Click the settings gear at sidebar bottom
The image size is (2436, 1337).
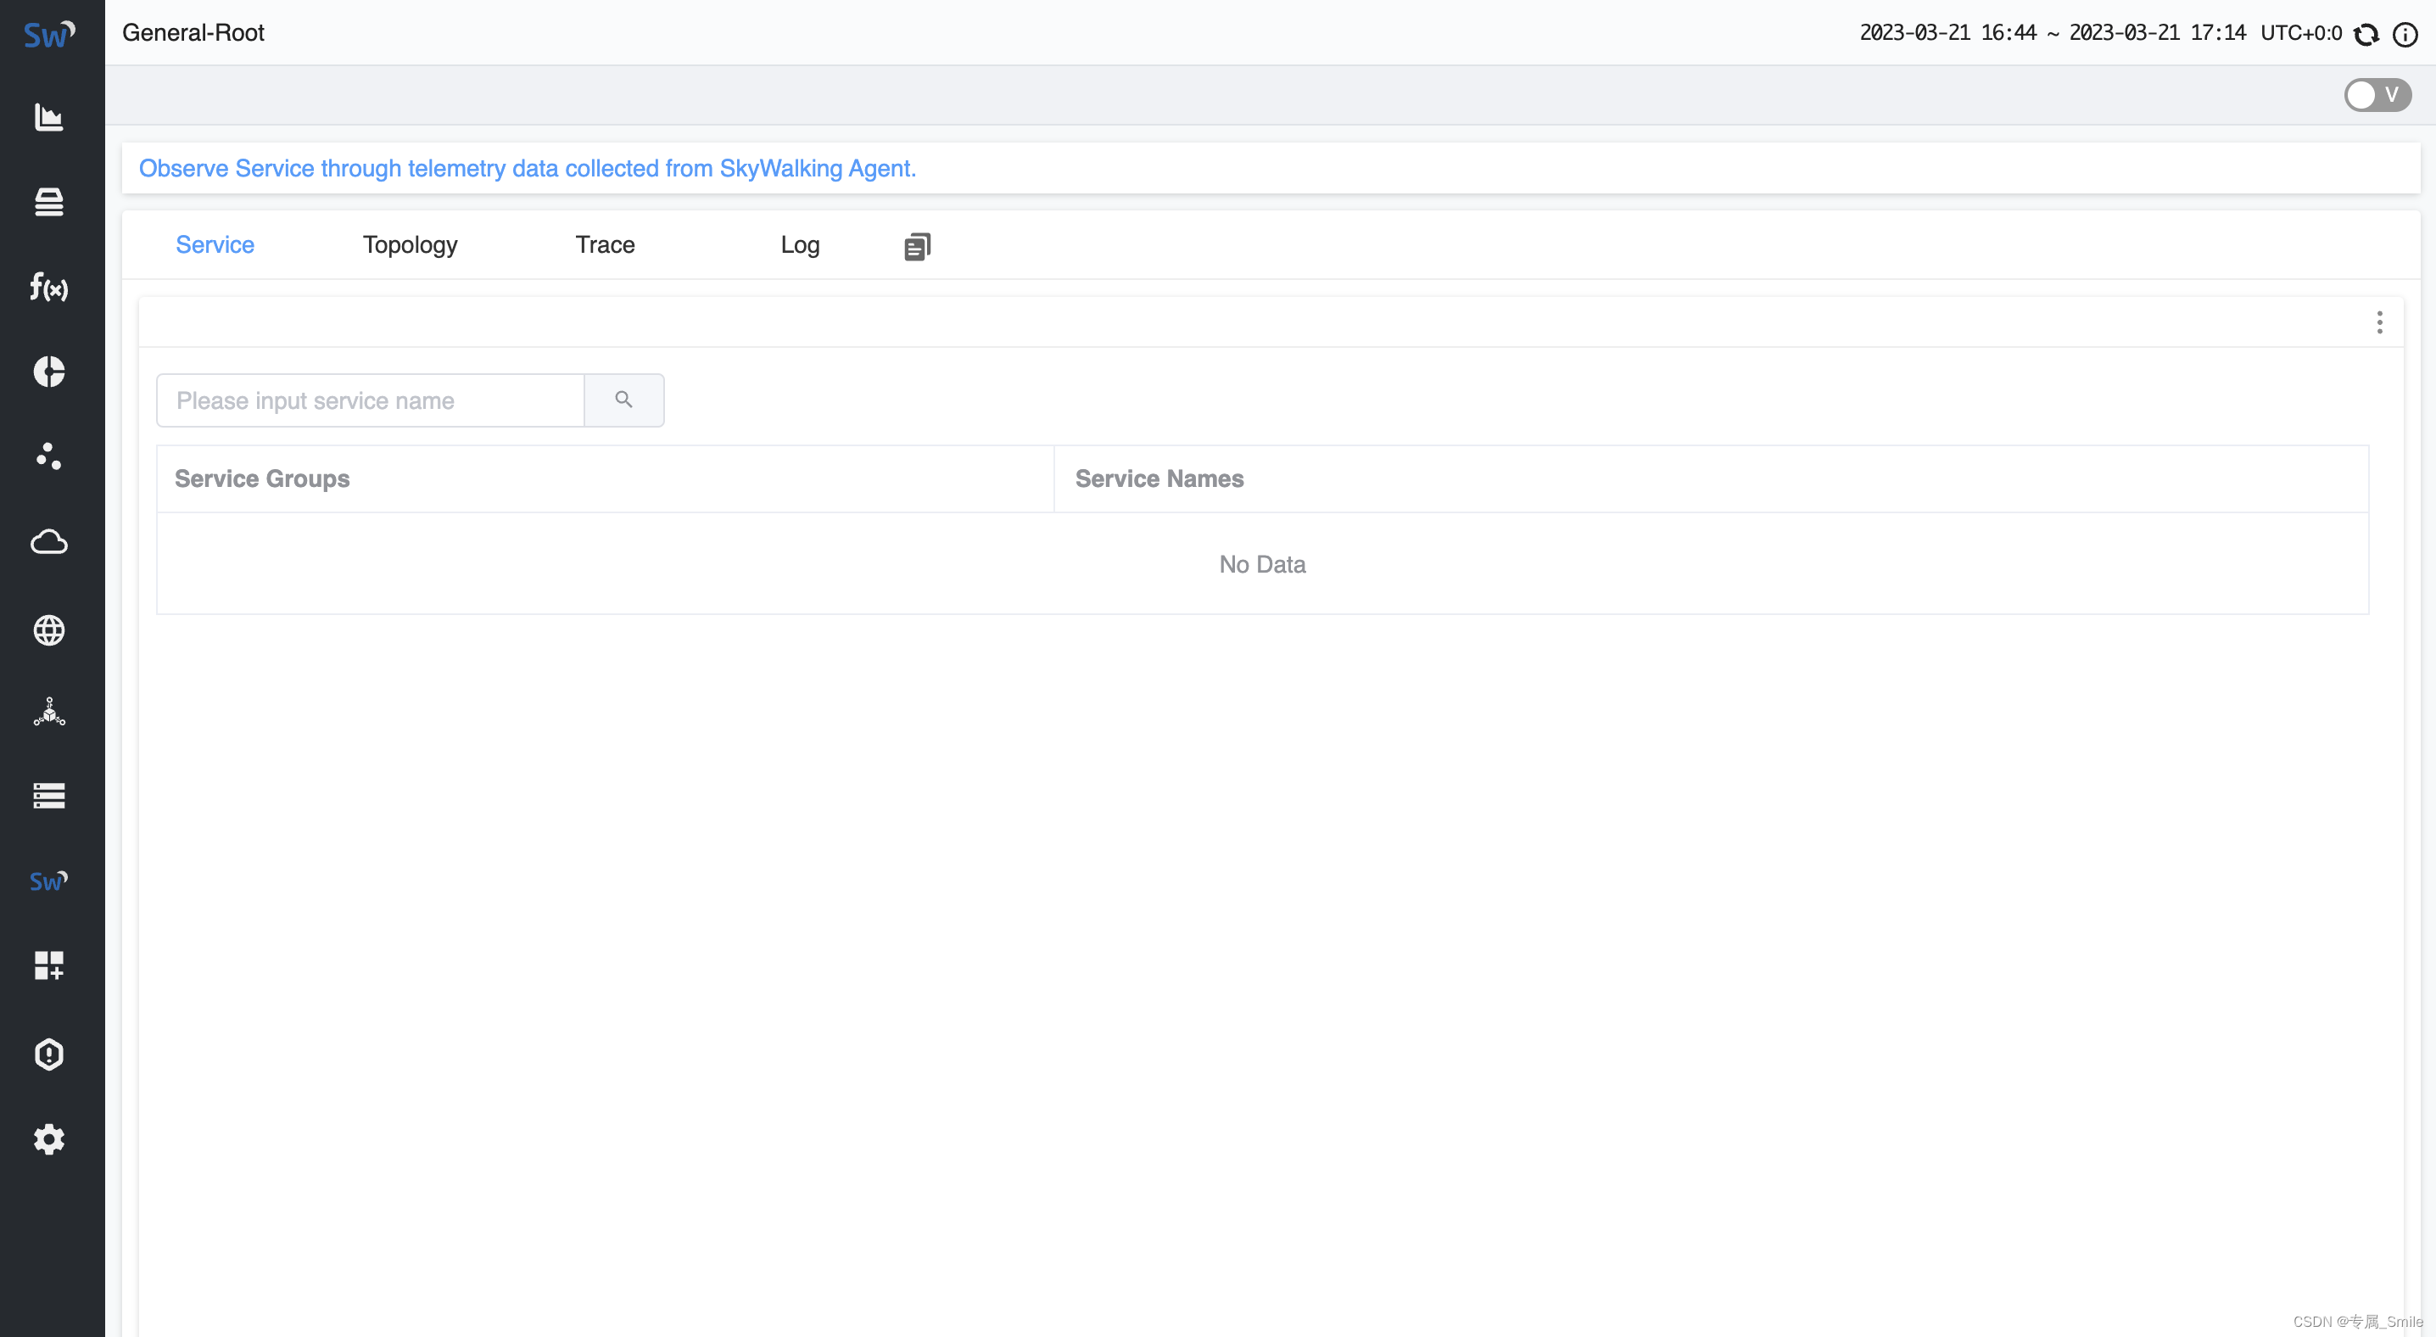[49, 1138]
